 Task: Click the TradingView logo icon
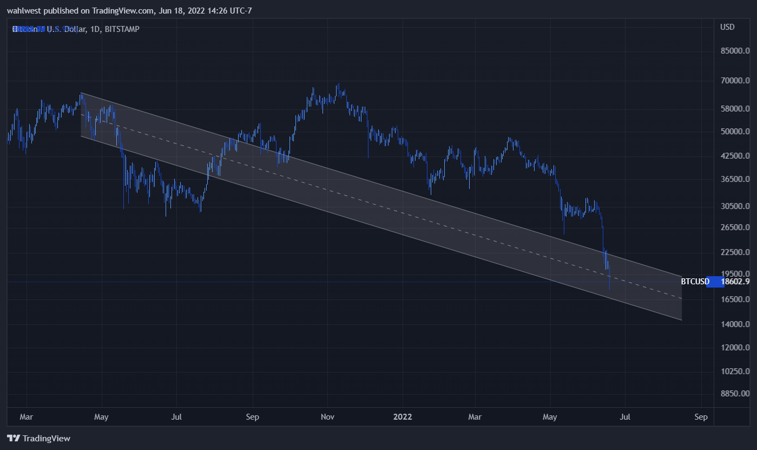point(14,438)
